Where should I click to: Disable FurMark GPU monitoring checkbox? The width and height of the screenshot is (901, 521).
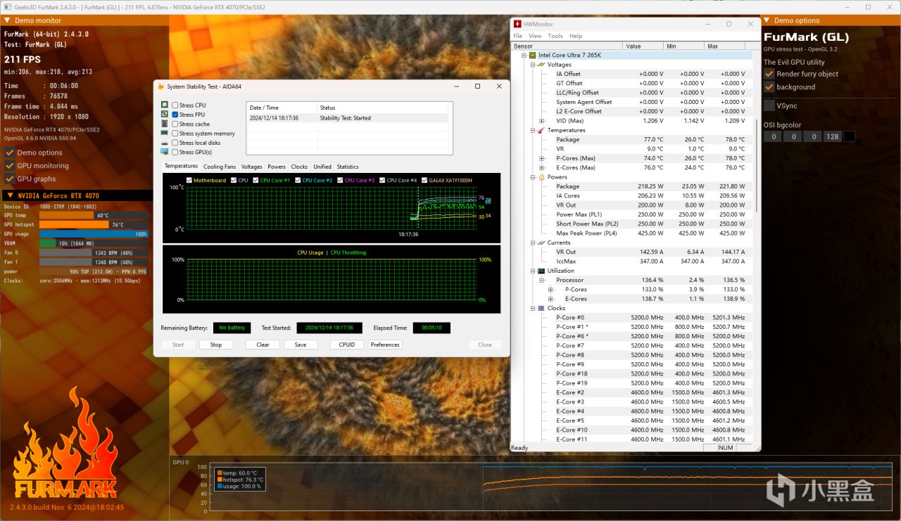tap(10, 166)
